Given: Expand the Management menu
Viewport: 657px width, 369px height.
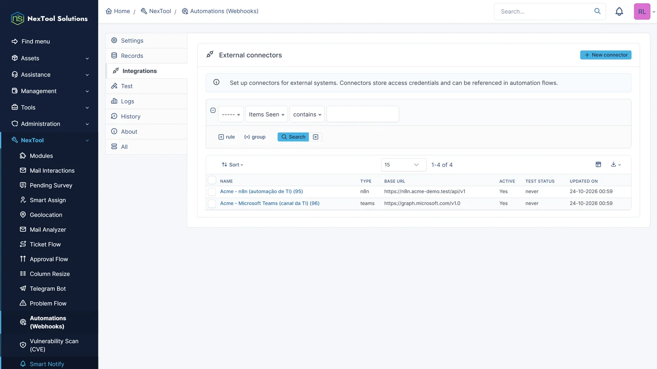Looking at the screenshot, I should coord(50,91).
